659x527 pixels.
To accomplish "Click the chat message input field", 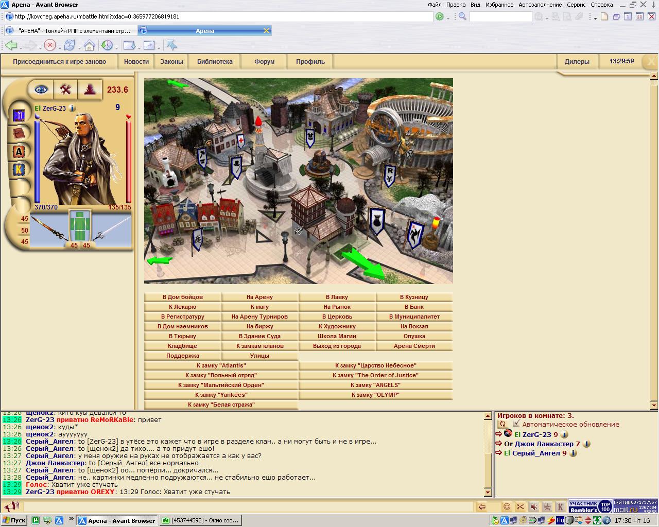I will pyautogui.click(x=247, y=507).
